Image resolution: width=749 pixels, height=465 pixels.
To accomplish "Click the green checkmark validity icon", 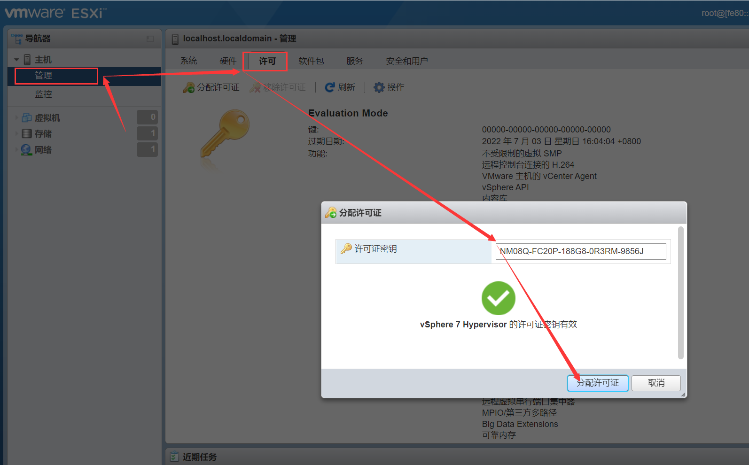I will 499,298.
